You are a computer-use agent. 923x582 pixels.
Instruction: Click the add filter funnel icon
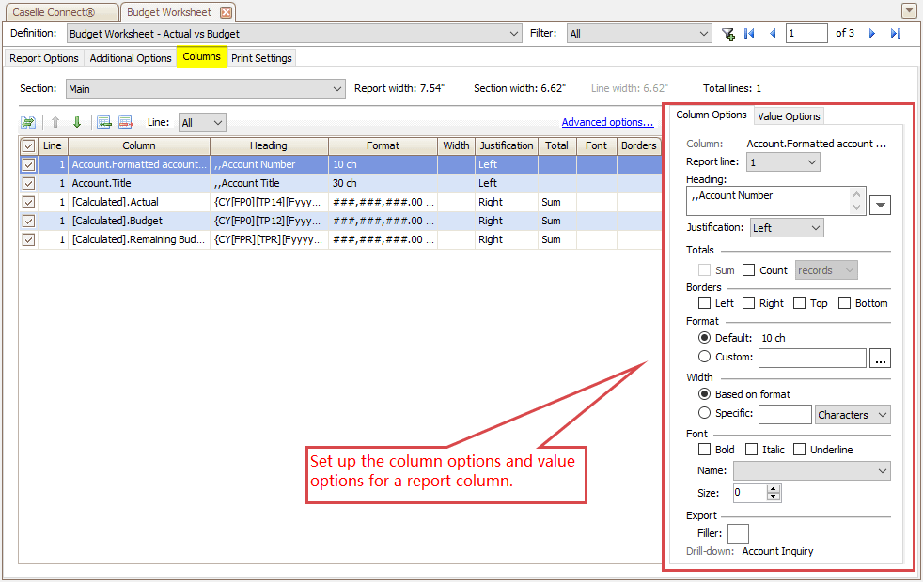tap(728, 34)
